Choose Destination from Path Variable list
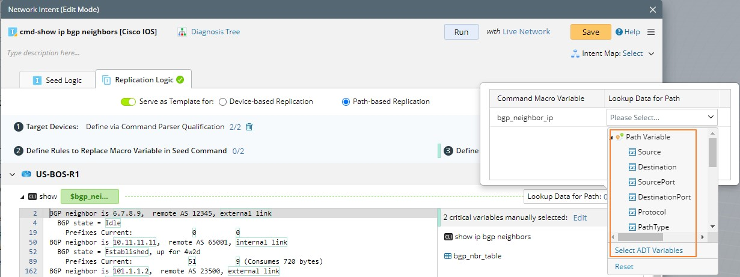The image size is (740, 277). click(656, 167)
